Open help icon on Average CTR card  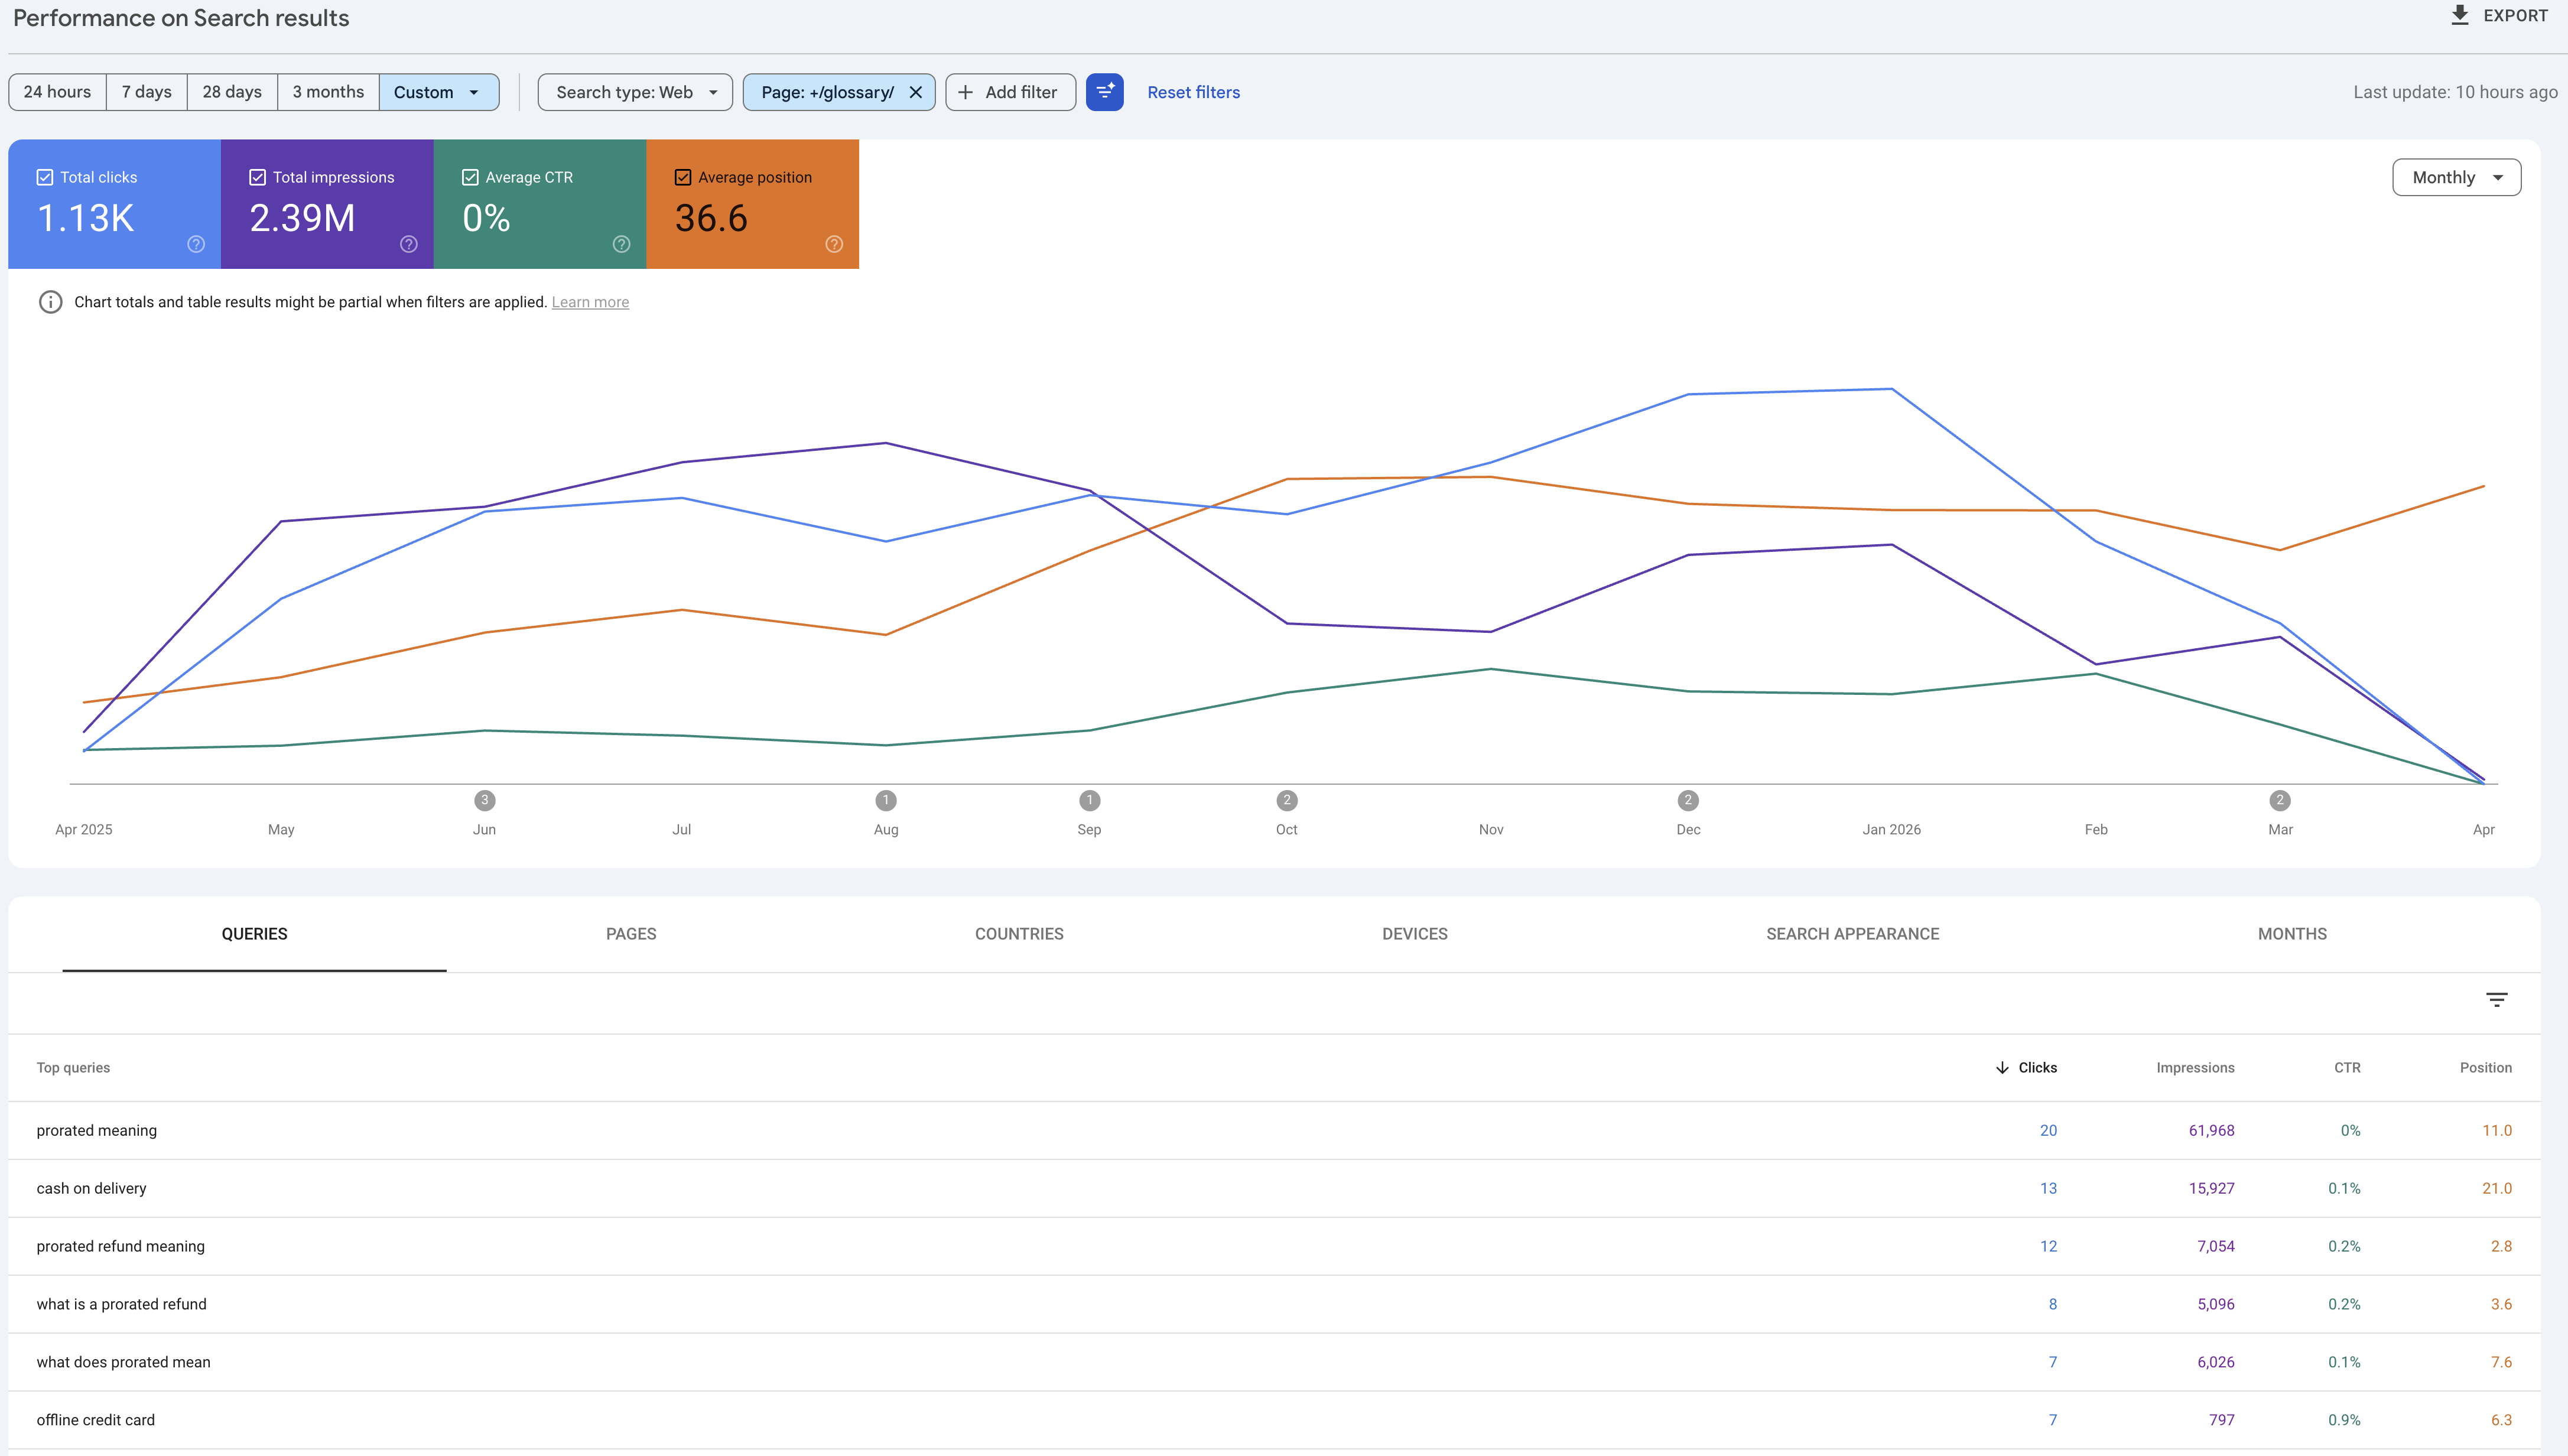(621, 244)
